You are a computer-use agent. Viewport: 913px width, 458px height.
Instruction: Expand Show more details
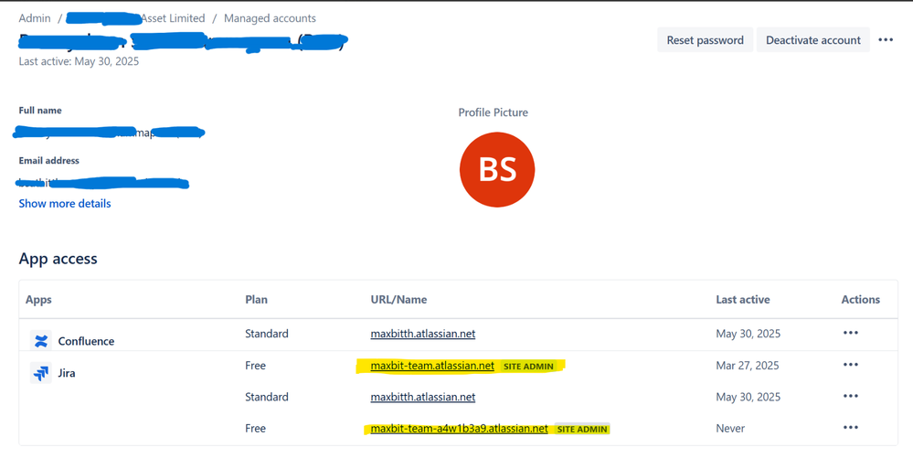pyautogui.click(x=65, y=203)
